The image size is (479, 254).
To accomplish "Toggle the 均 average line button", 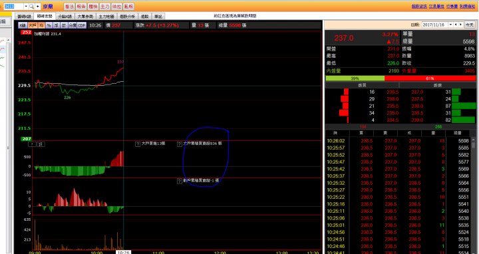I will [x=41, y=25].
